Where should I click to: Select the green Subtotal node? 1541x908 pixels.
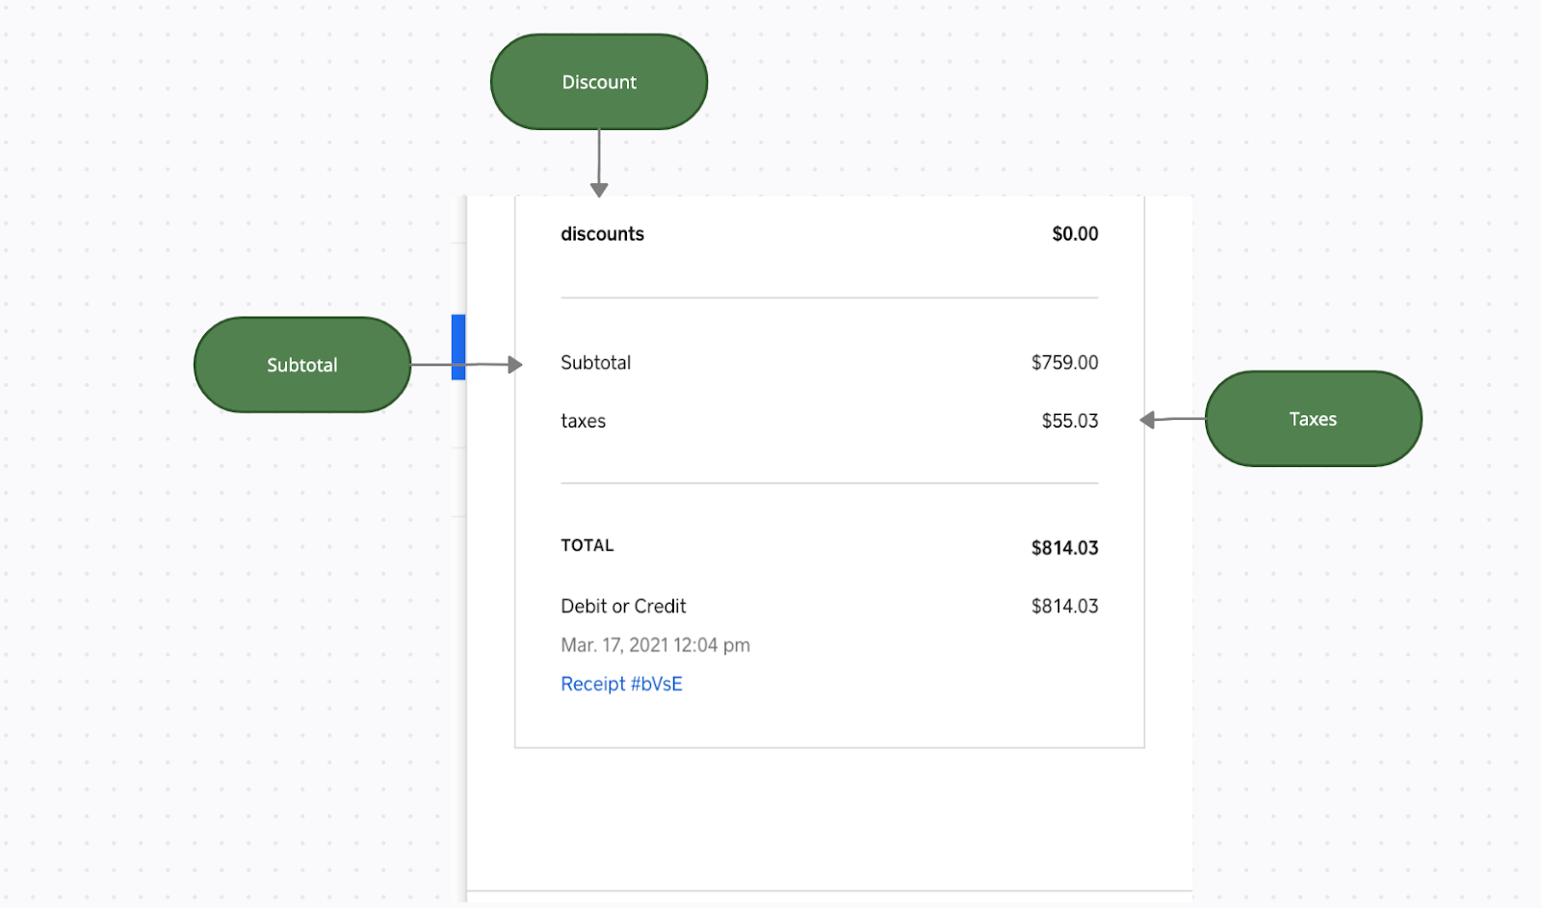coord(301,365)
